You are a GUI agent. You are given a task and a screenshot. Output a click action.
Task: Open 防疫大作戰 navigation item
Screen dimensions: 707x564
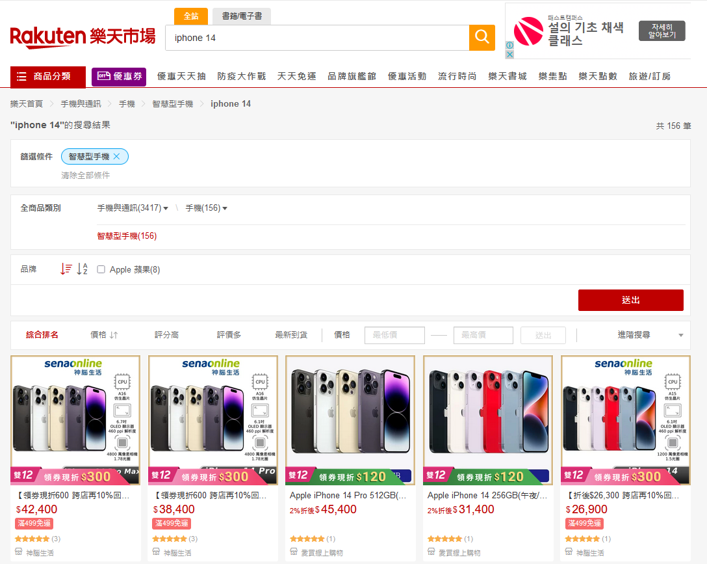point(242,76)
